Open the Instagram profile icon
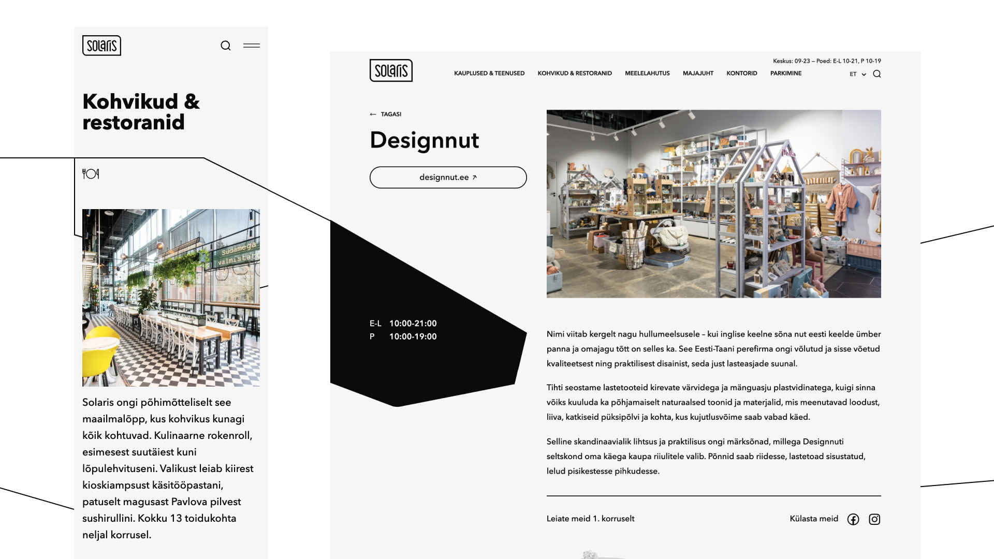Viewport: 994px width, 559px height. [x=874, y=519]
